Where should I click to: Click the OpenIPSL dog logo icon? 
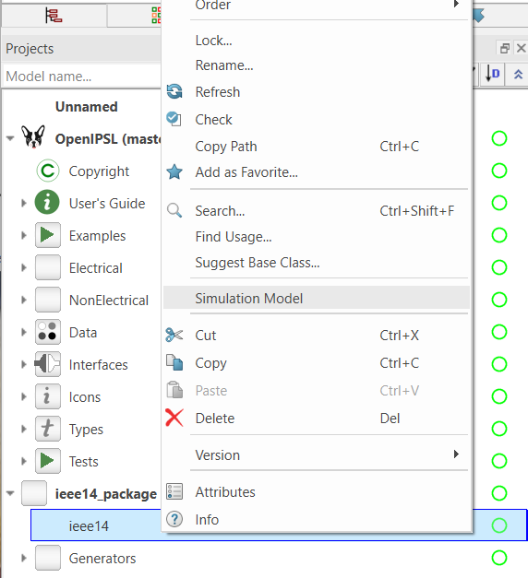[x=33, y=136]
